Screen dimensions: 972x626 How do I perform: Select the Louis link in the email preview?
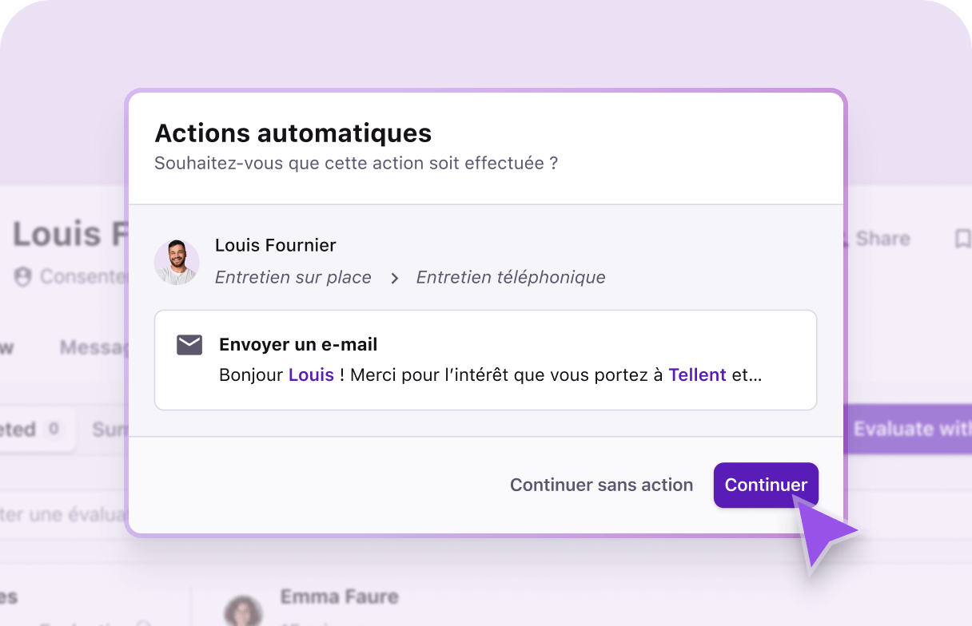click(311, 374)
